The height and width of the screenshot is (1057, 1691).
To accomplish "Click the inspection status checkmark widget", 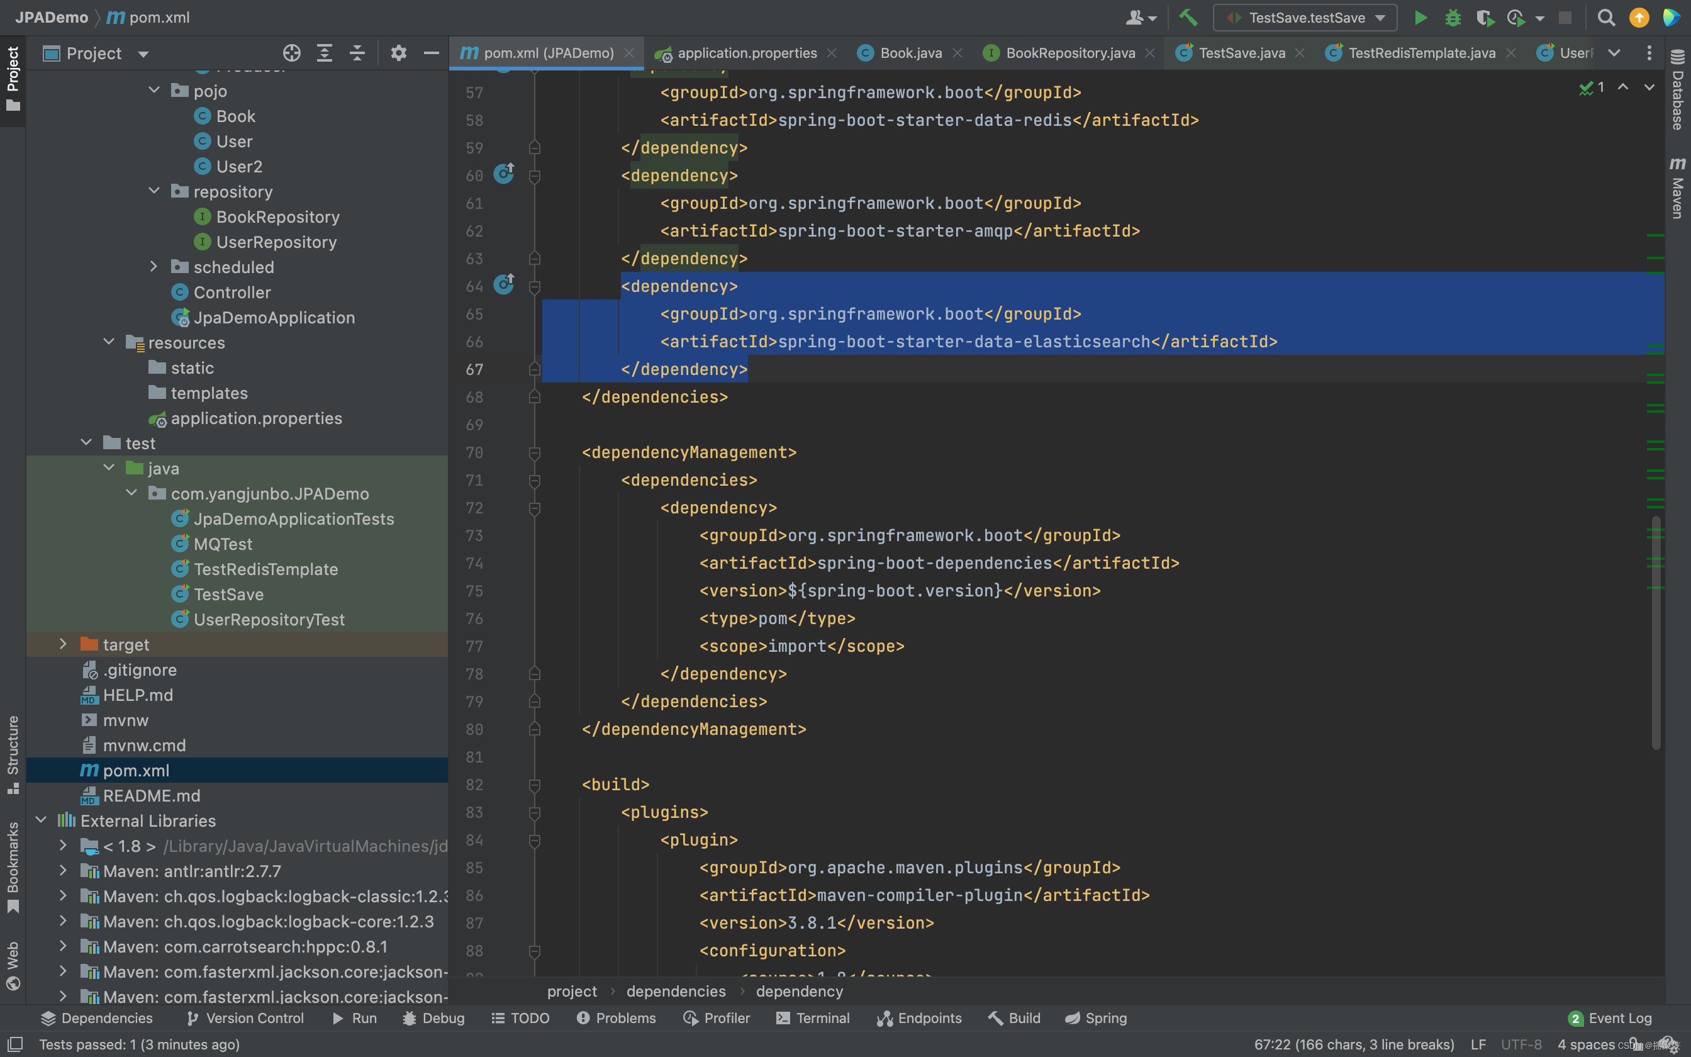I will tap(1591, 87).
